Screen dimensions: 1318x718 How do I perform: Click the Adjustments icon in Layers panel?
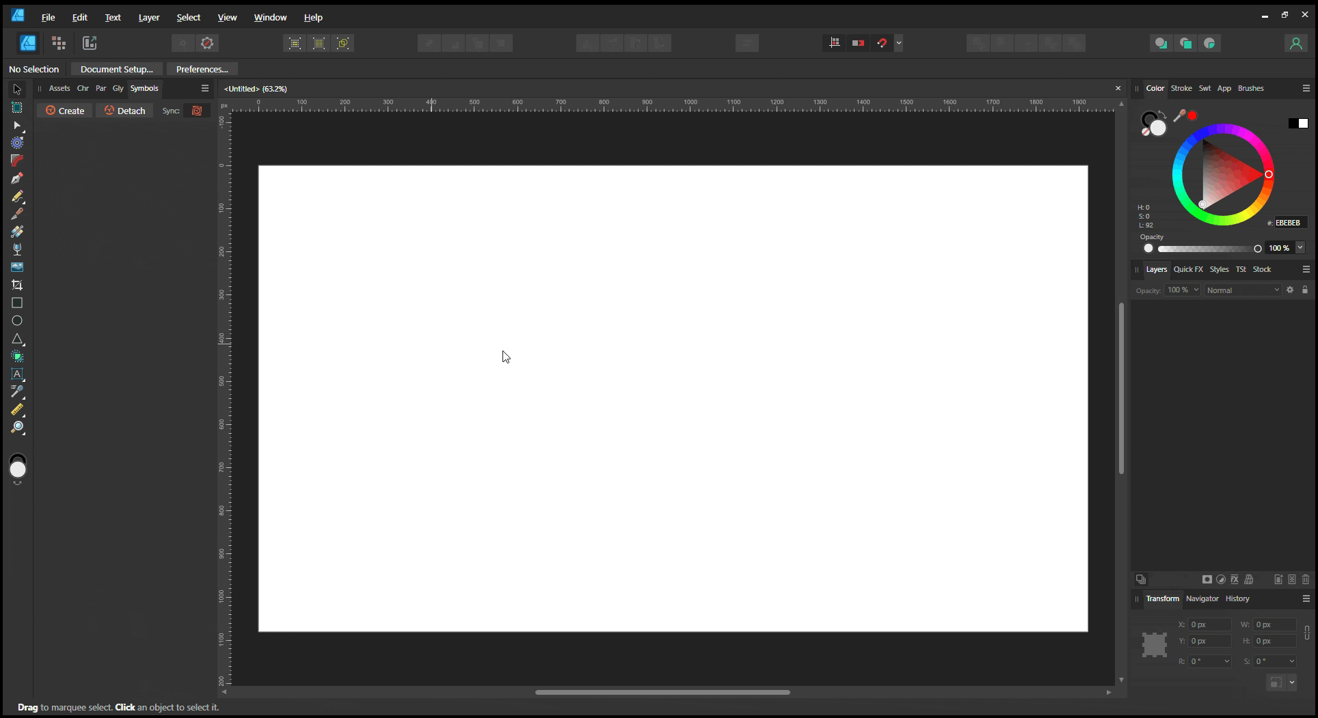1221,579
